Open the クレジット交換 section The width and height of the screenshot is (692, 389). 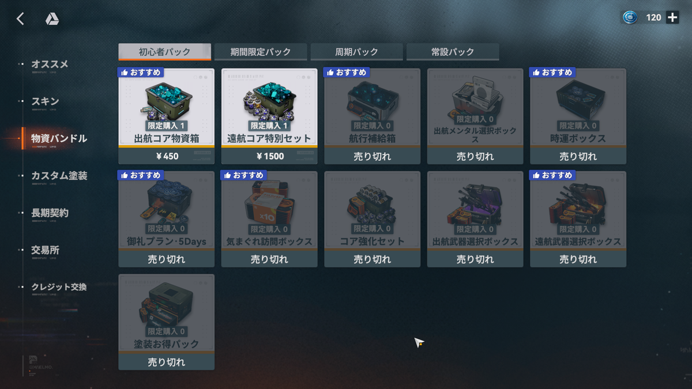59,287
